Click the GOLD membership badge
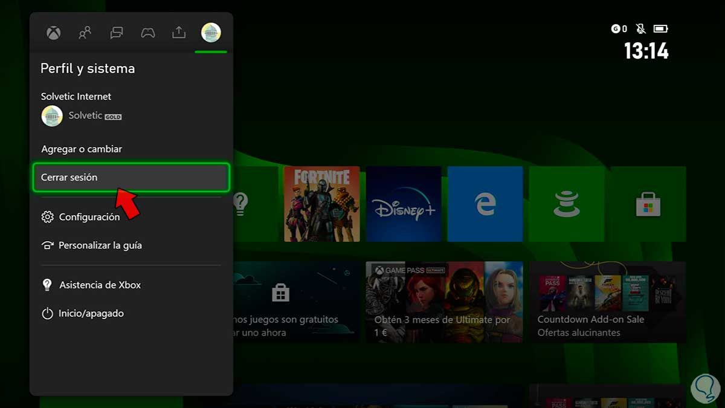The image size is (725, 408). [113, 117]
